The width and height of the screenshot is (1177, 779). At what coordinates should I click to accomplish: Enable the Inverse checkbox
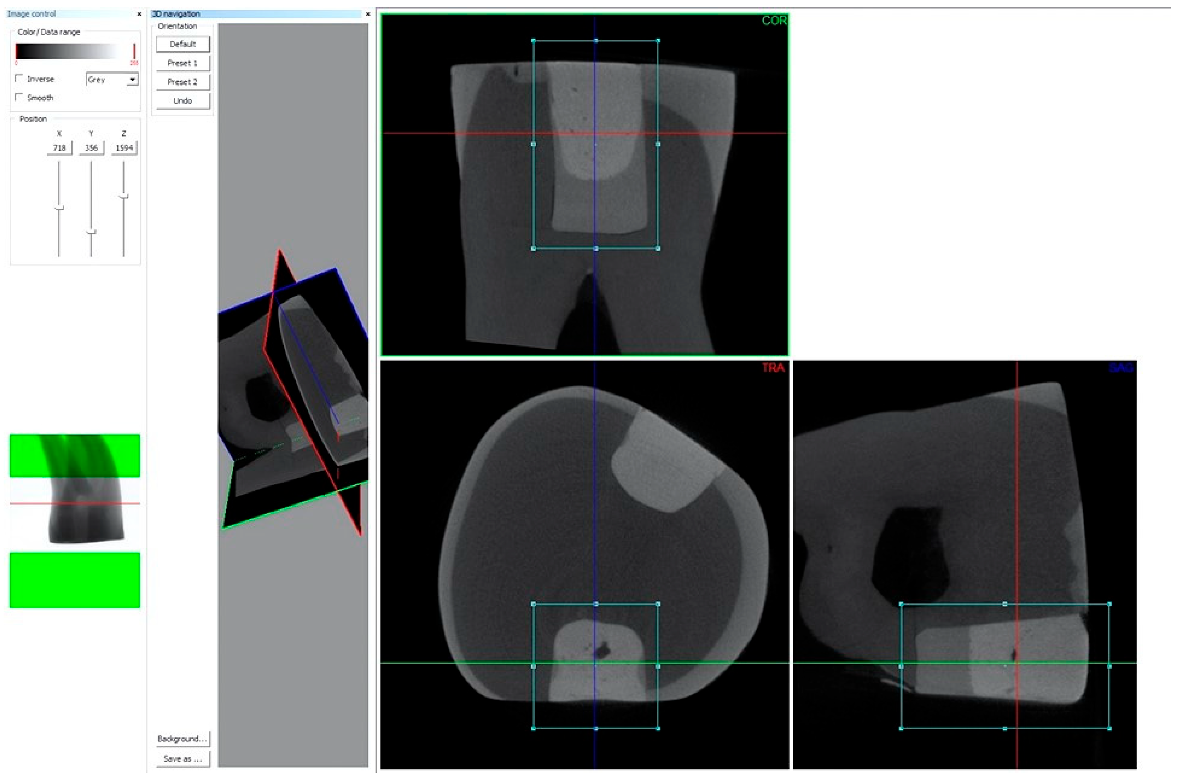click(19, 78)
